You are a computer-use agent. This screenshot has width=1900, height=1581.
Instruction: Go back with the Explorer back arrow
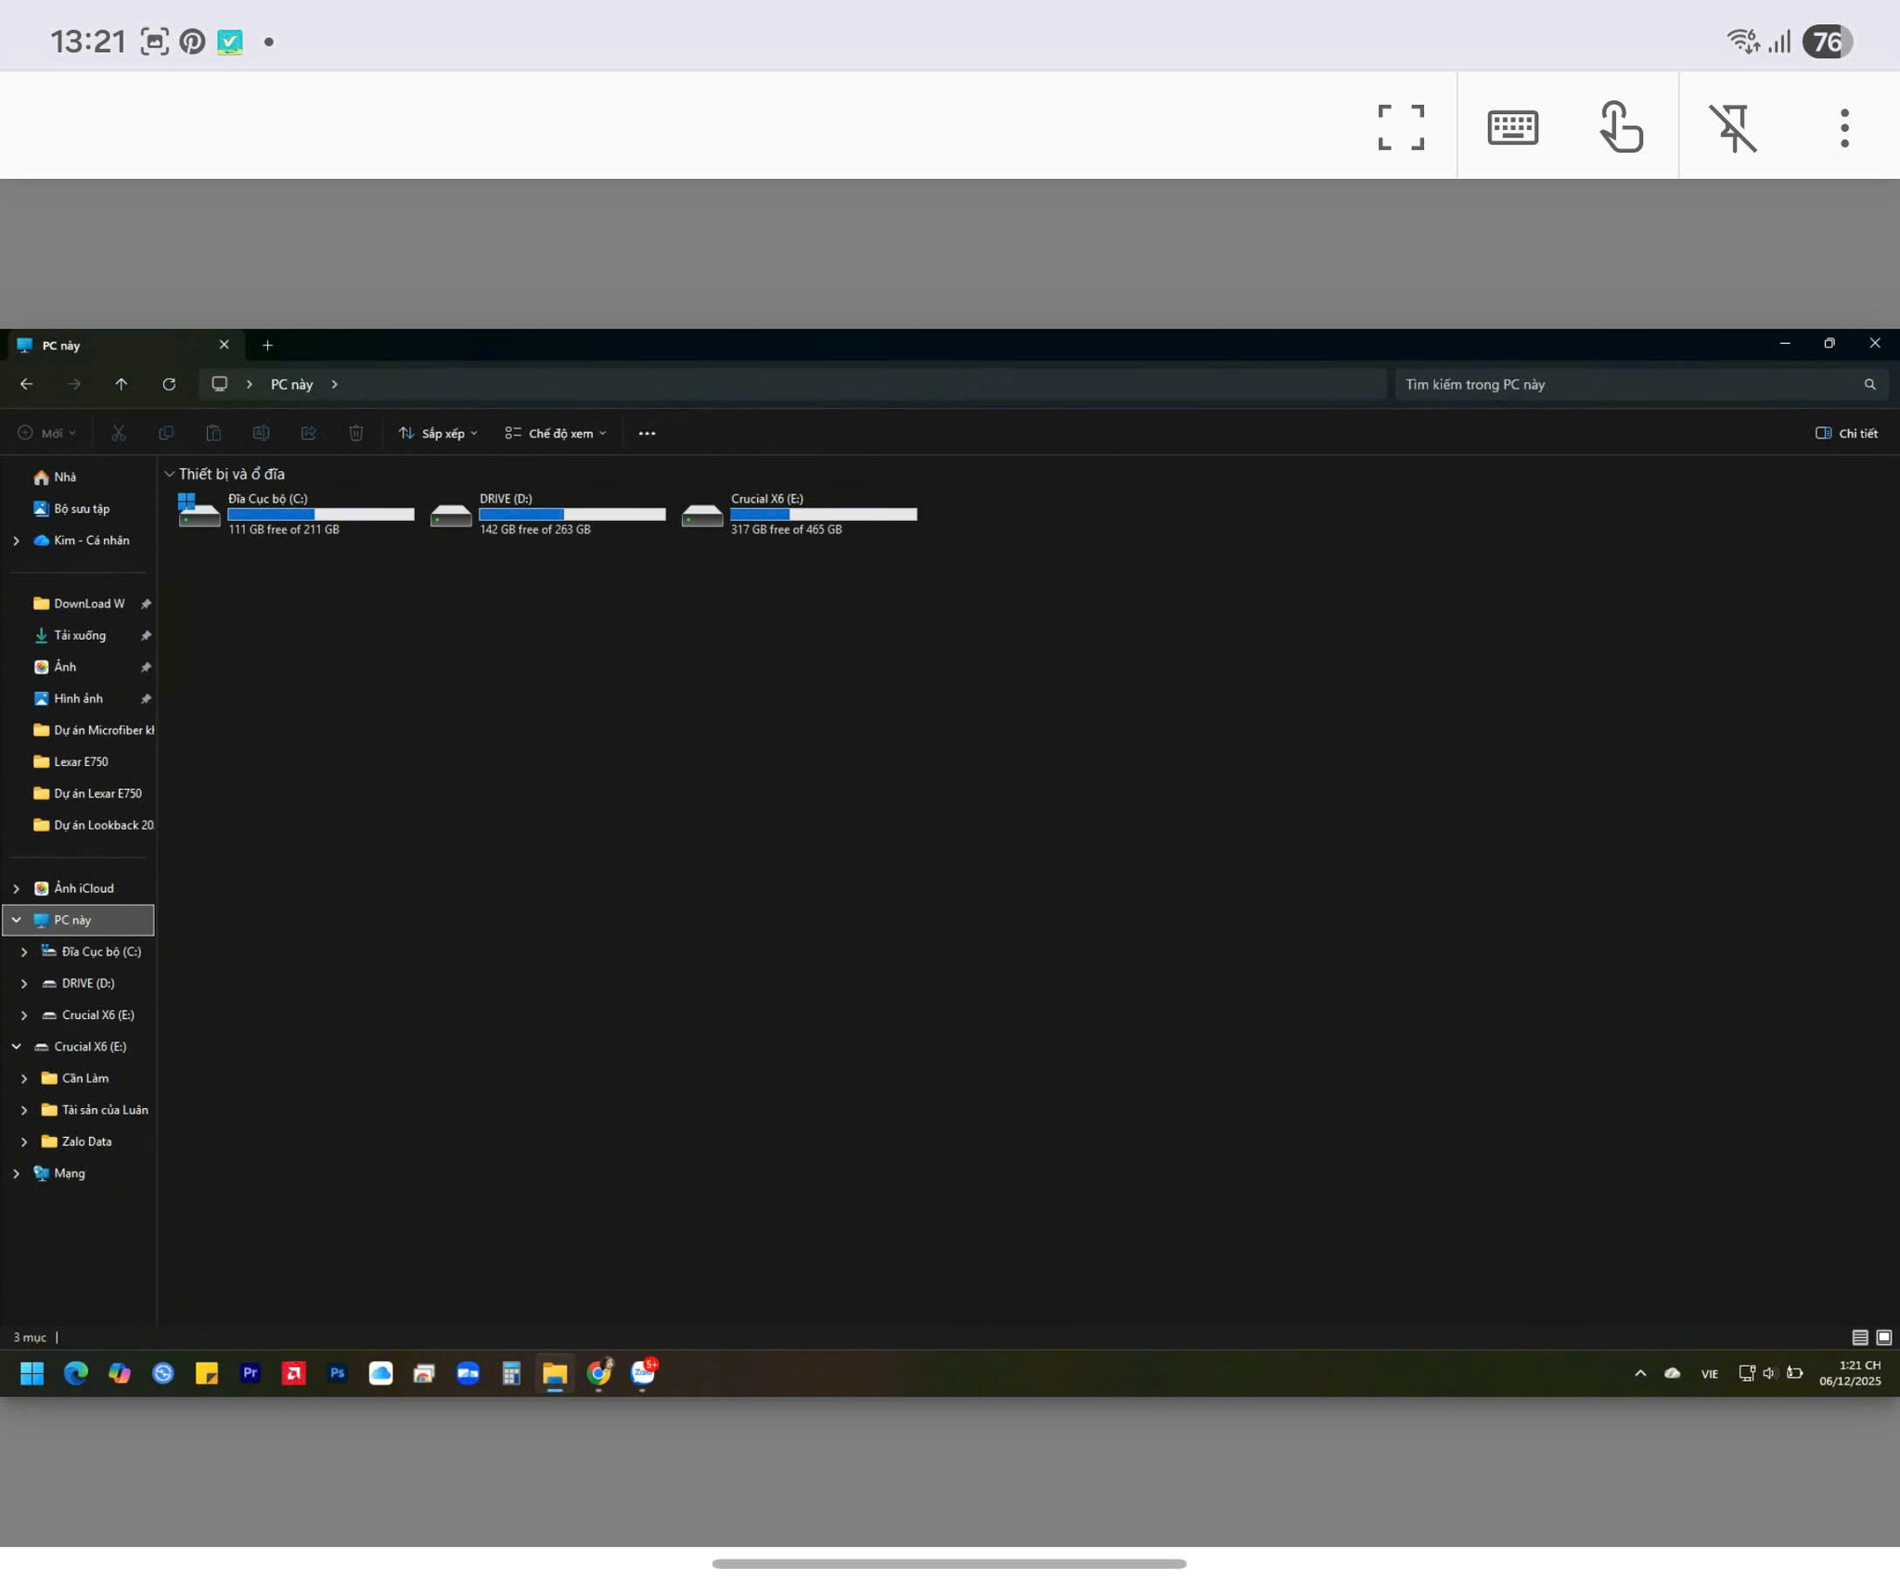pyautogui.click(x=27, y=384)
